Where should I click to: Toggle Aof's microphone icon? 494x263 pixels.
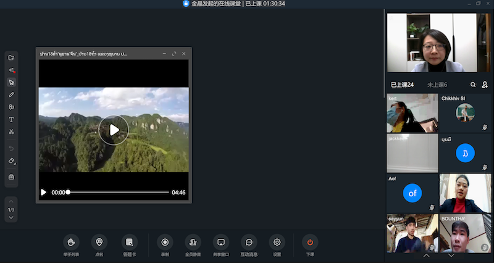(432, 207)
